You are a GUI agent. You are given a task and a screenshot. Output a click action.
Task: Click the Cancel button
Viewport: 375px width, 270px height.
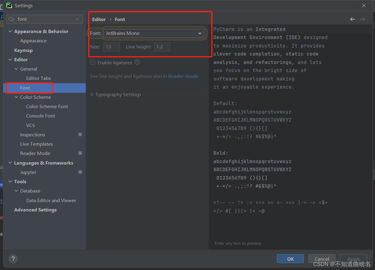tap(322, 259)
